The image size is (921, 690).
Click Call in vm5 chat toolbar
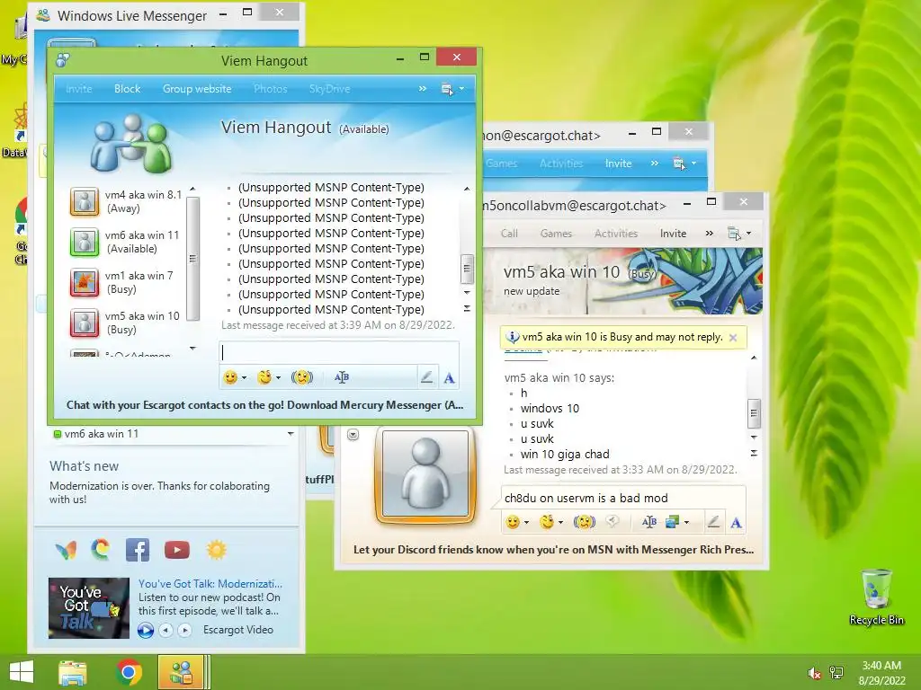pos(509,234)
